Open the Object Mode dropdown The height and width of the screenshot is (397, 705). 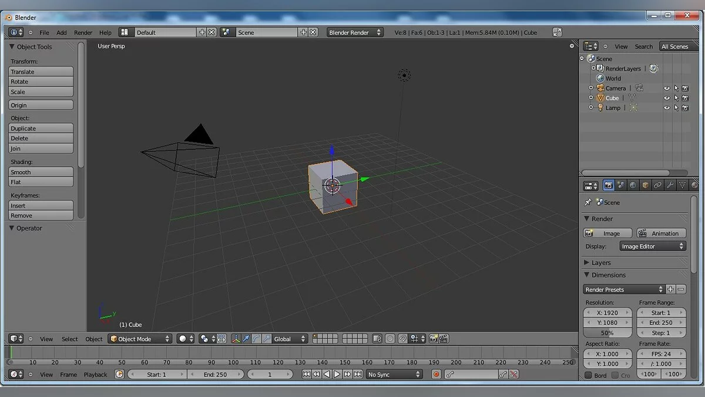pyautogui.click(x=139, y=339)
